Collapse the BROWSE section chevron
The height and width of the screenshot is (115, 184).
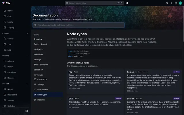point(27,56)
